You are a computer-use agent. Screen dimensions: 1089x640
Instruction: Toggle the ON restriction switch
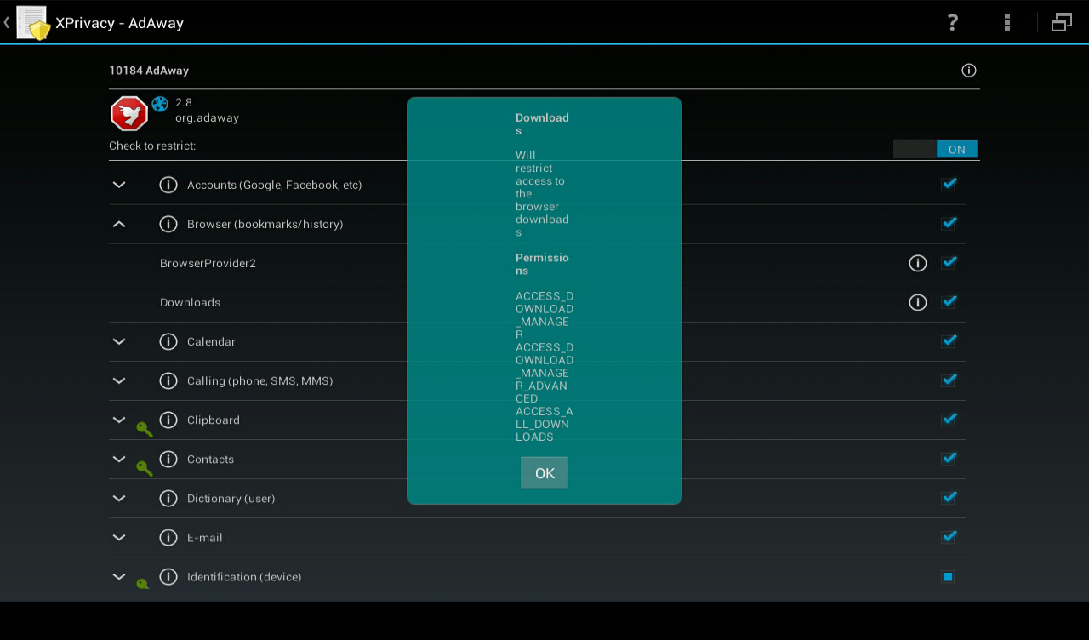pos(936,149)
